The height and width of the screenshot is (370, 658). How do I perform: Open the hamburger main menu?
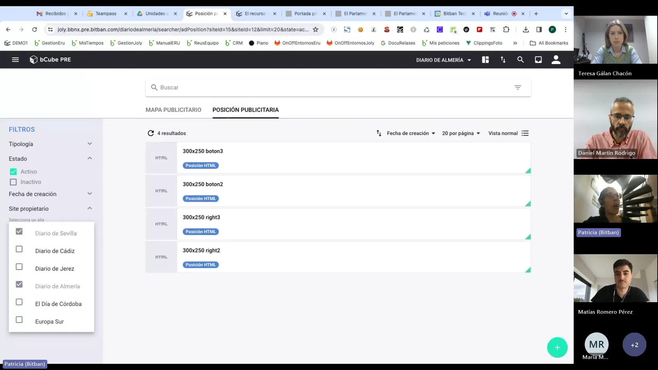pyautogui.click(x=15, y=60)
